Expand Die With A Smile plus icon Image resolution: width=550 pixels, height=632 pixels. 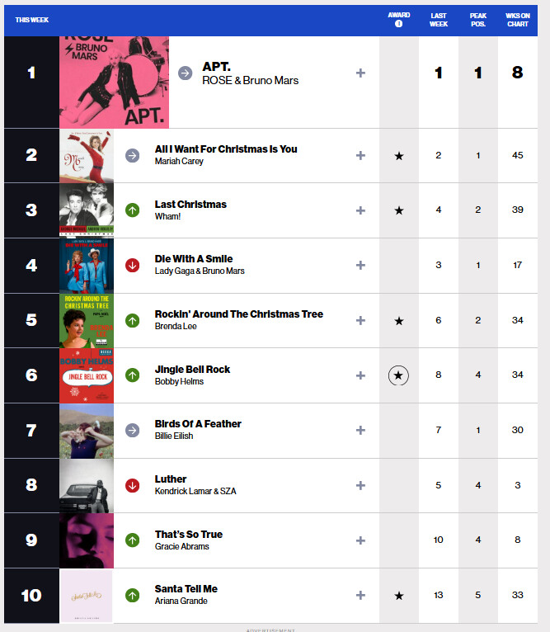click(360, 265)
